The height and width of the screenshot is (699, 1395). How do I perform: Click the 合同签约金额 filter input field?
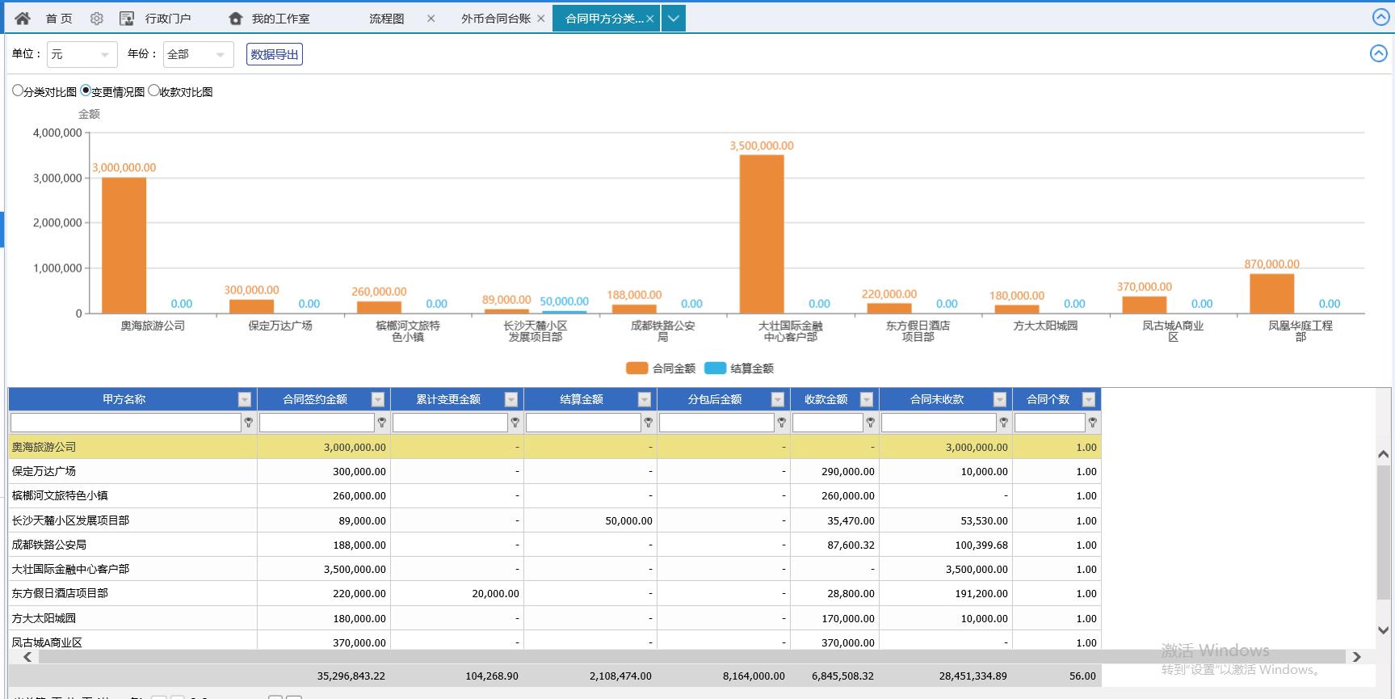[x=317, y=423]
